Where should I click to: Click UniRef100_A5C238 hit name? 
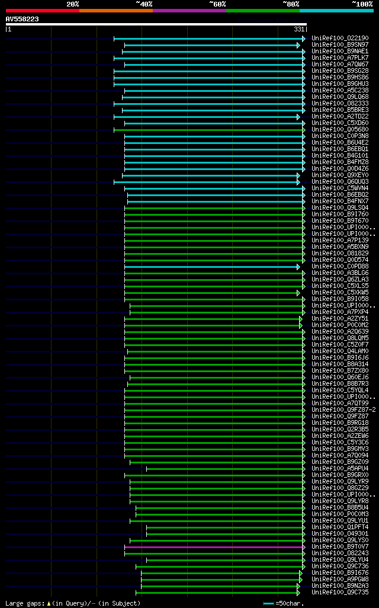(x=340, y=90)
